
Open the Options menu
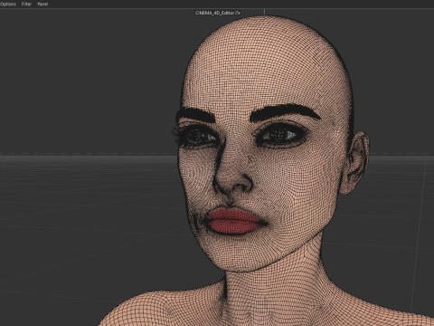pos(8,4)
